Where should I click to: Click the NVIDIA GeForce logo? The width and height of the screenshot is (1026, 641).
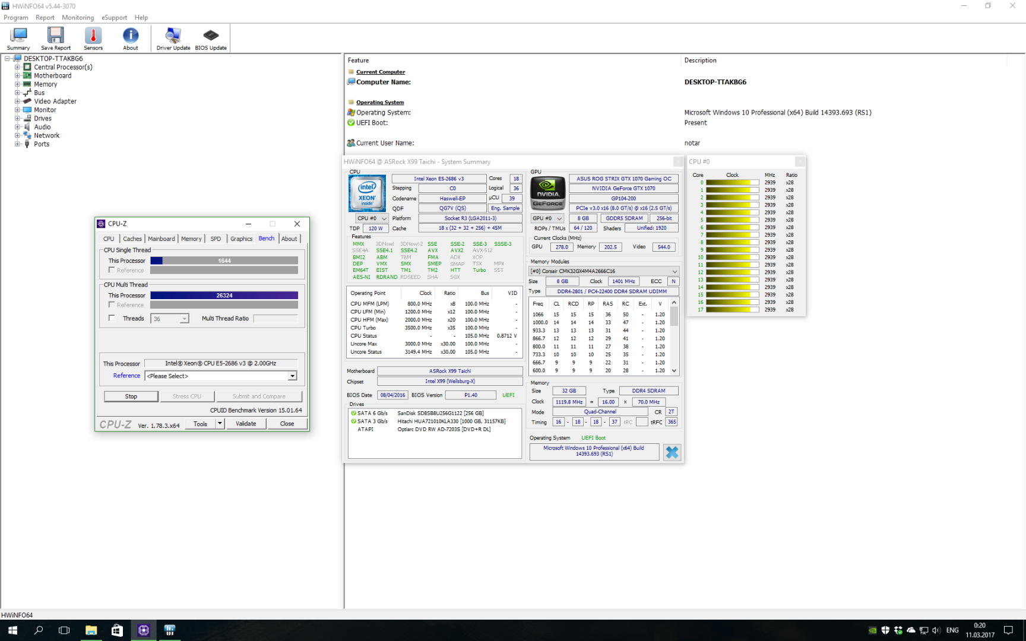click(x=547, y=193)
